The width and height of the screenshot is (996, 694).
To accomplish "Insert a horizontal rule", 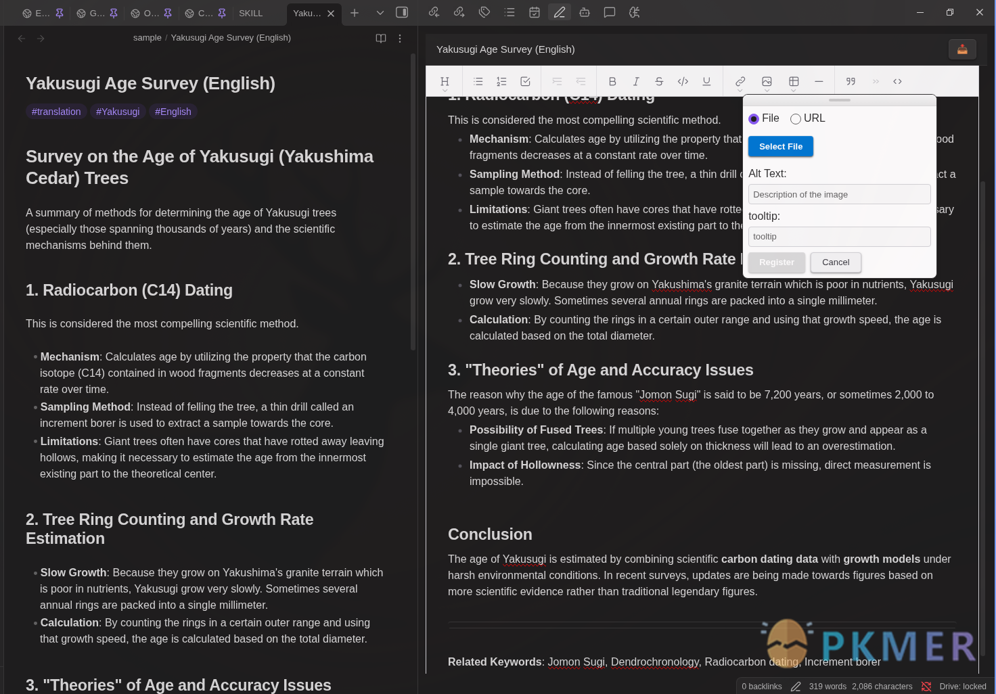I will [819, 82].
